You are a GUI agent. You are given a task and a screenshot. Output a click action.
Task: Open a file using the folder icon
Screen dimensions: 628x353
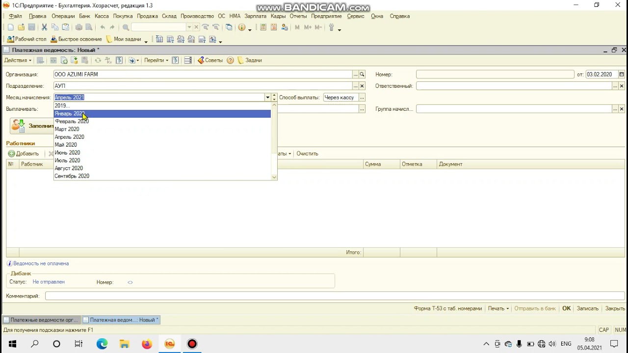[21, 27]
